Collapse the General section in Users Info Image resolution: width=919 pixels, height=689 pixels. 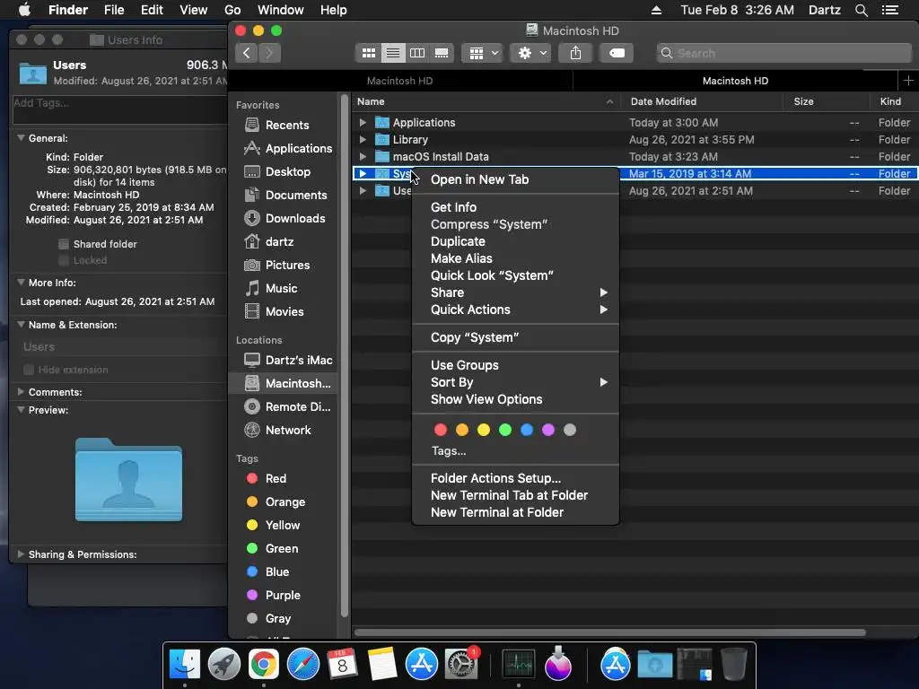tap(22, 138)
